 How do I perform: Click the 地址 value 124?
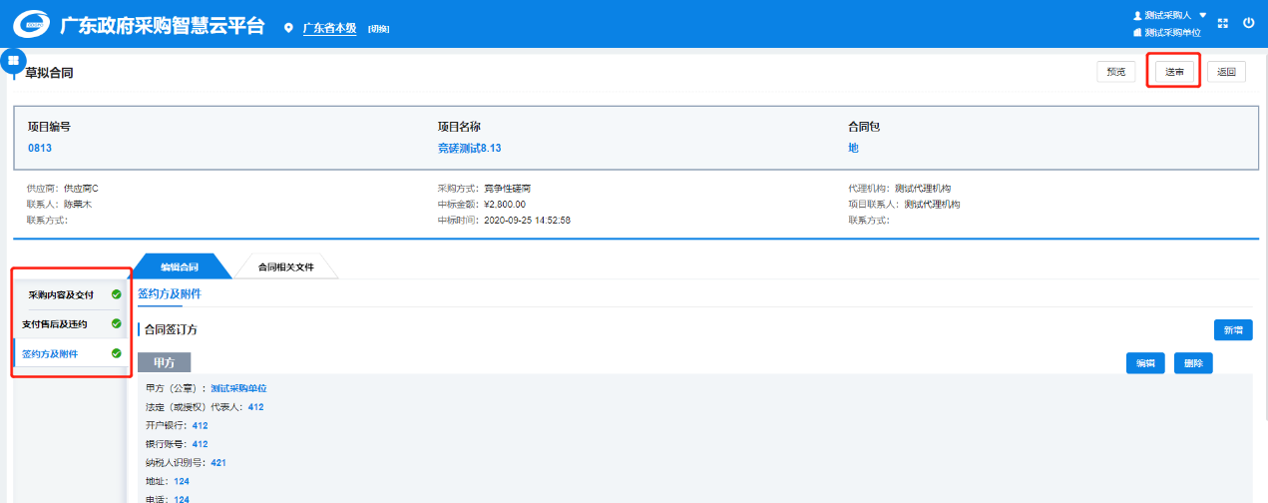182,481
